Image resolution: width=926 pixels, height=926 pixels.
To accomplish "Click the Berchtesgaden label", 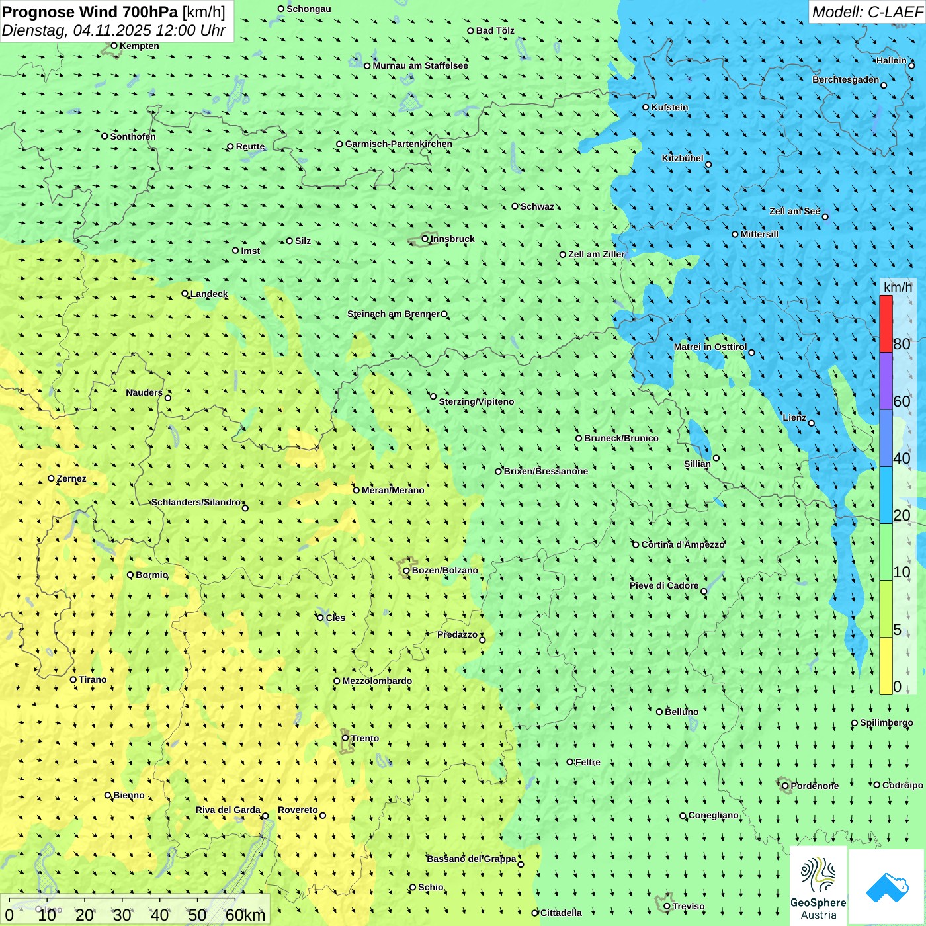I will 846,79.
